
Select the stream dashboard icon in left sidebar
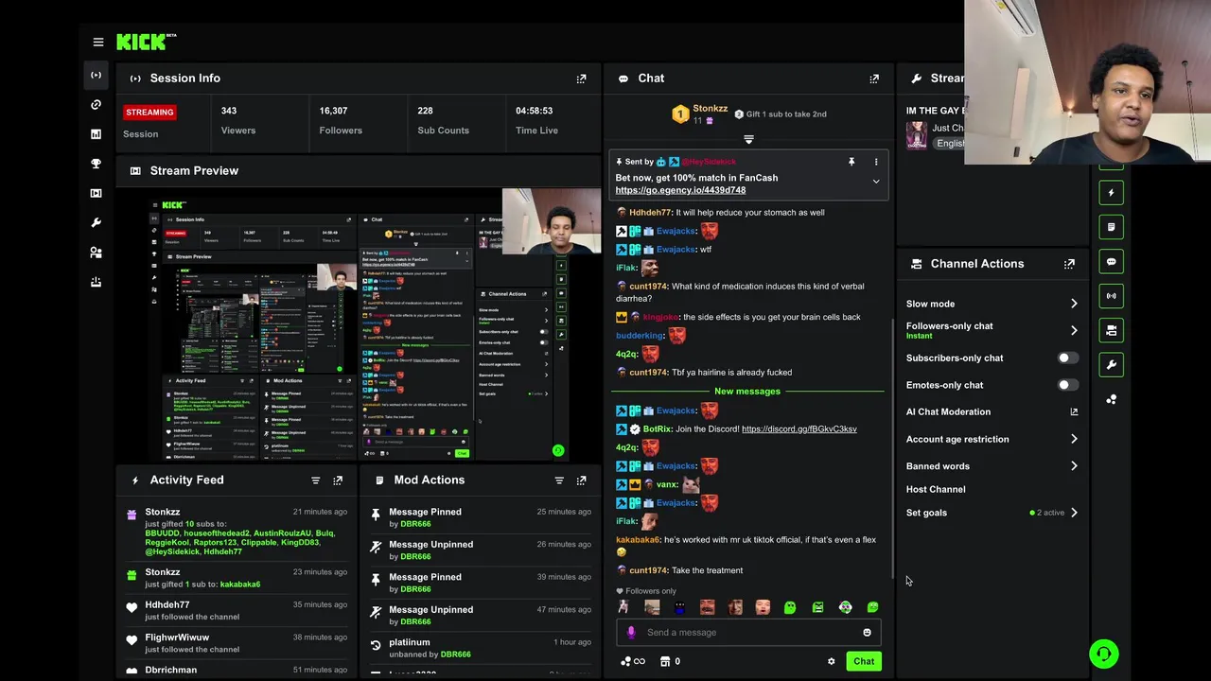(x=96, y=75)
